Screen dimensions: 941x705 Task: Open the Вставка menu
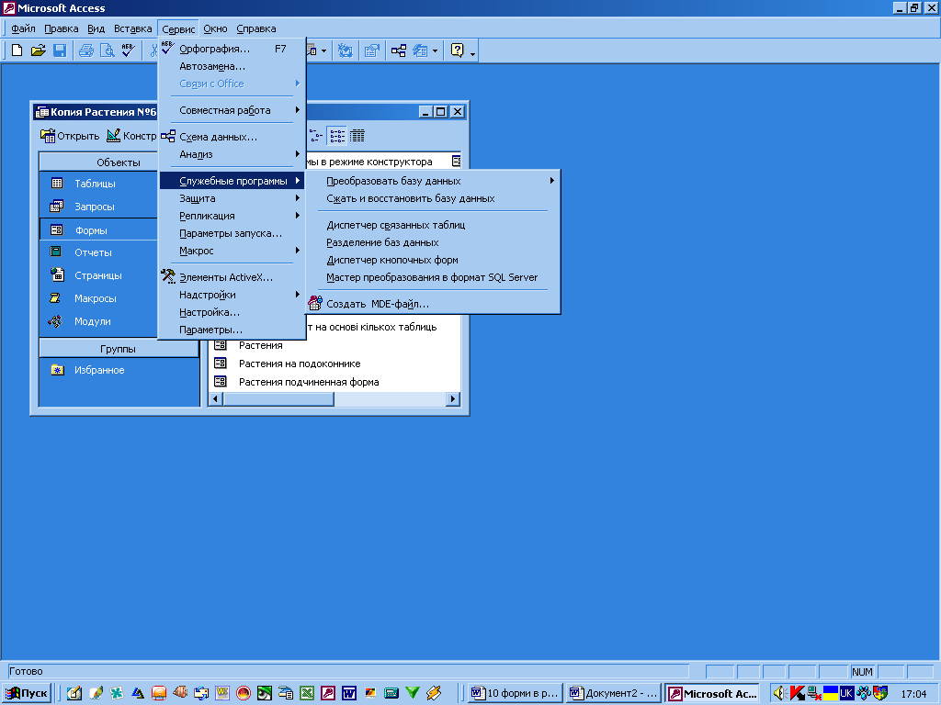[x=133, y=28]
